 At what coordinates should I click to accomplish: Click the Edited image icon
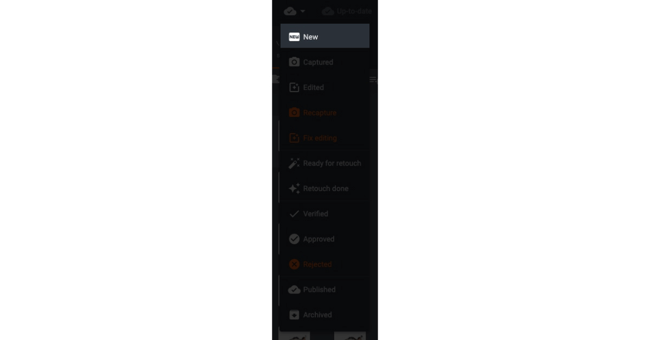294,87
